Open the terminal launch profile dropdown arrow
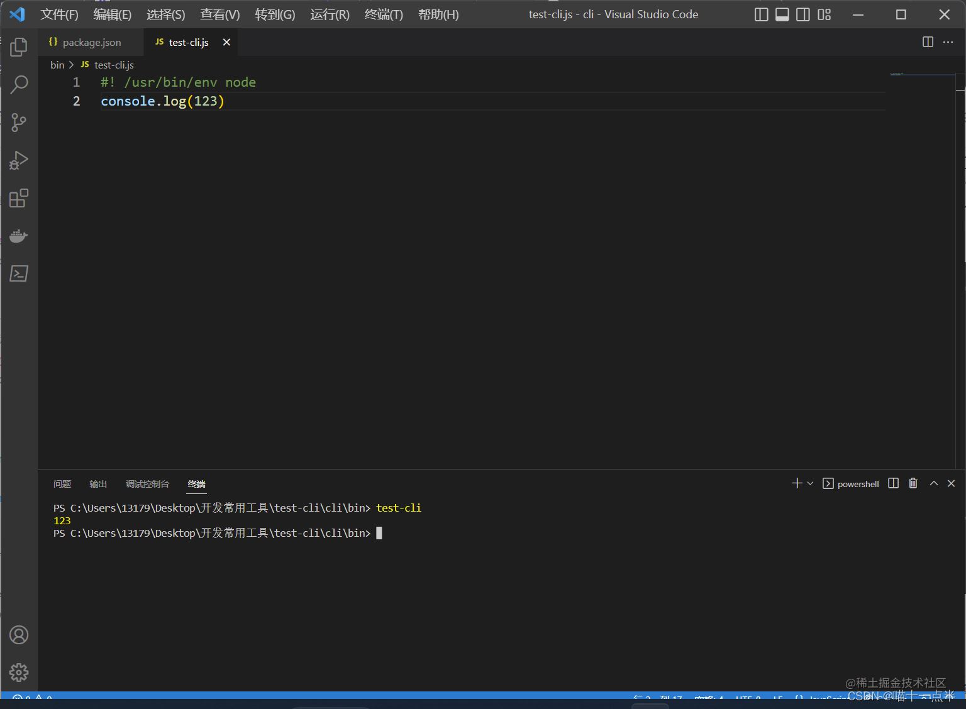966x709 pixels. [x=810, y=483]
